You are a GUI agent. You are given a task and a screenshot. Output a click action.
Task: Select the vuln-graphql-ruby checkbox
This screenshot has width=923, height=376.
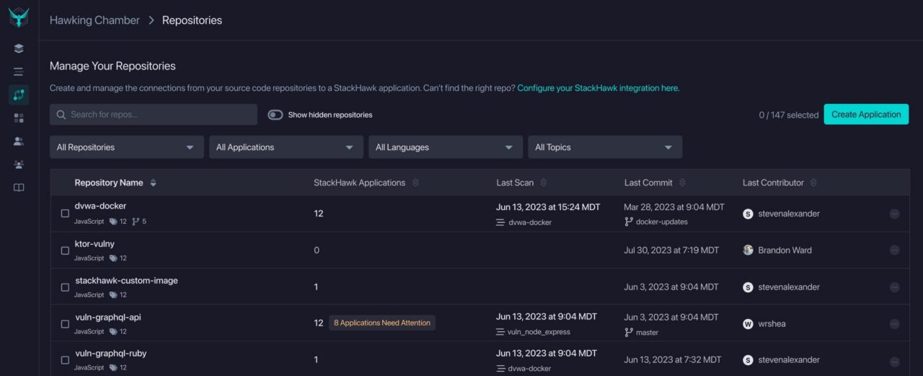click(x=65, y=360)
